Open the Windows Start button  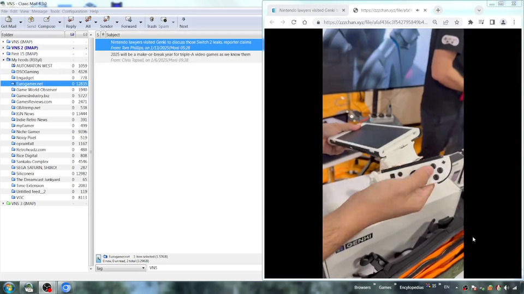(x=9, y=287)
